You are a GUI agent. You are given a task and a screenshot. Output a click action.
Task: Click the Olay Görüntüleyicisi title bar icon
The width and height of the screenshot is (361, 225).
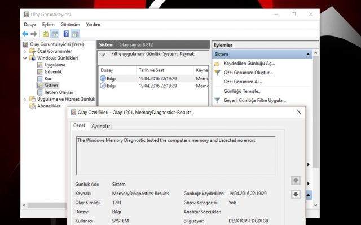(27, 15)
